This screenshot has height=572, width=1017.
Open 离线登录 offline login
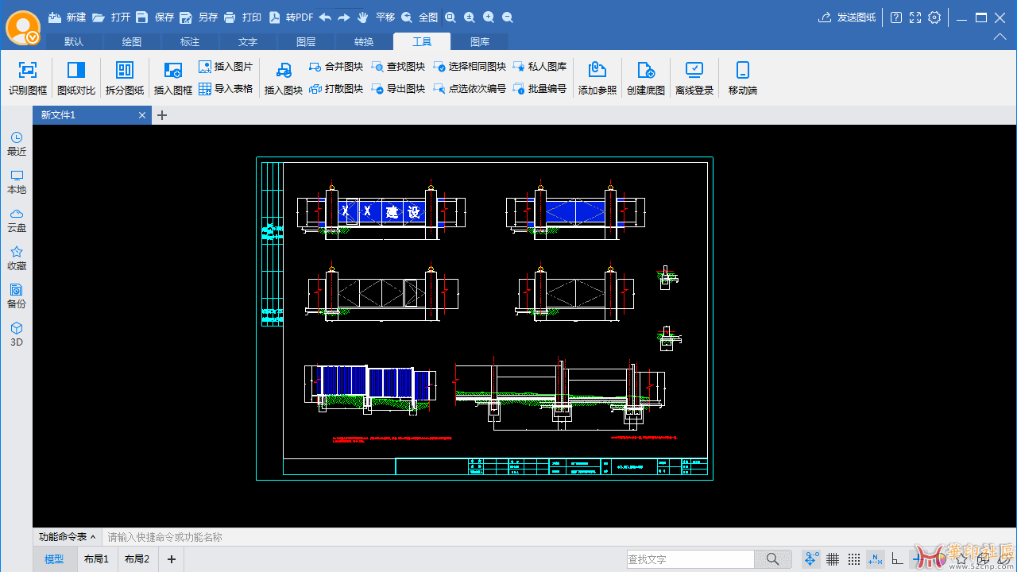[x=694, y=78]
